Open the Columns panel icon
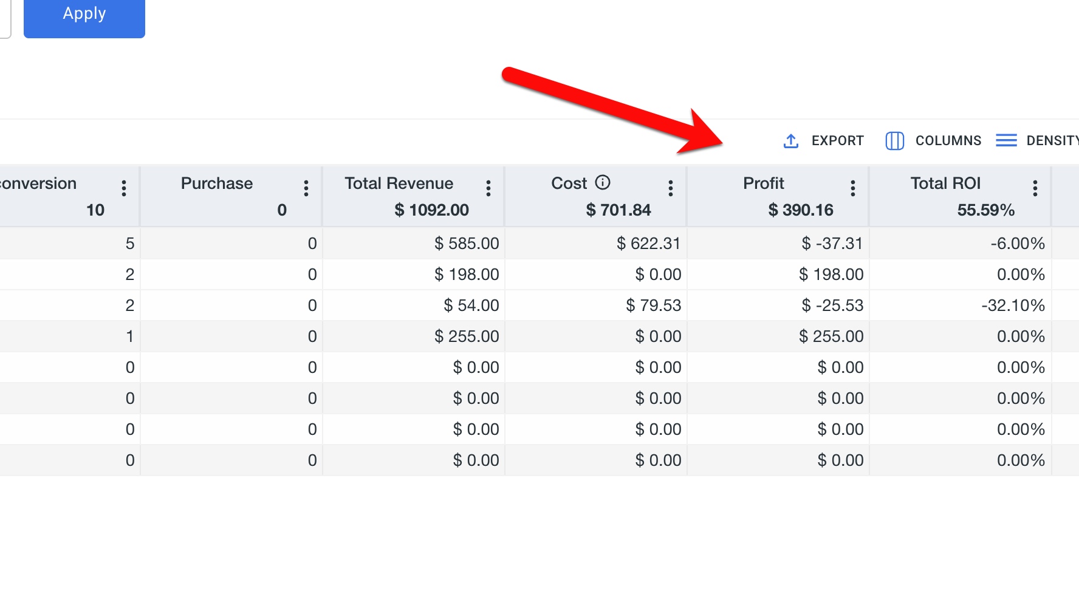 [x=894, y=141]
